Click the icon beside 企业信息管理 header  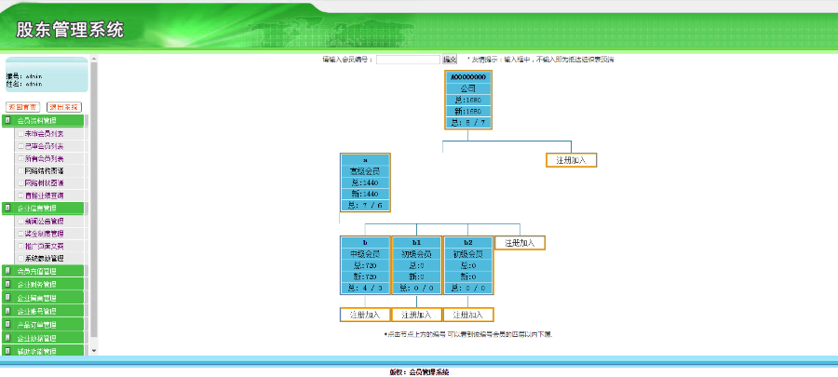(x=7, y=208)
